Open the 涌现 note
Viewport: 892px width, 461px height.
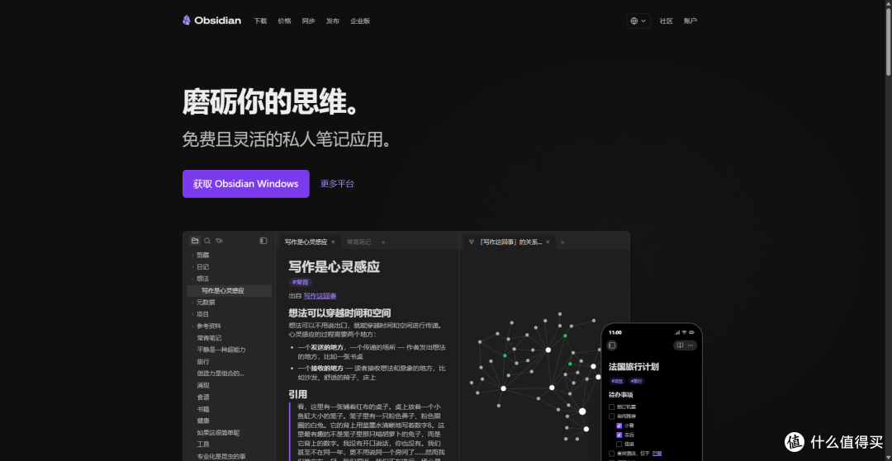pyautogui.click(x=203, y=385)
